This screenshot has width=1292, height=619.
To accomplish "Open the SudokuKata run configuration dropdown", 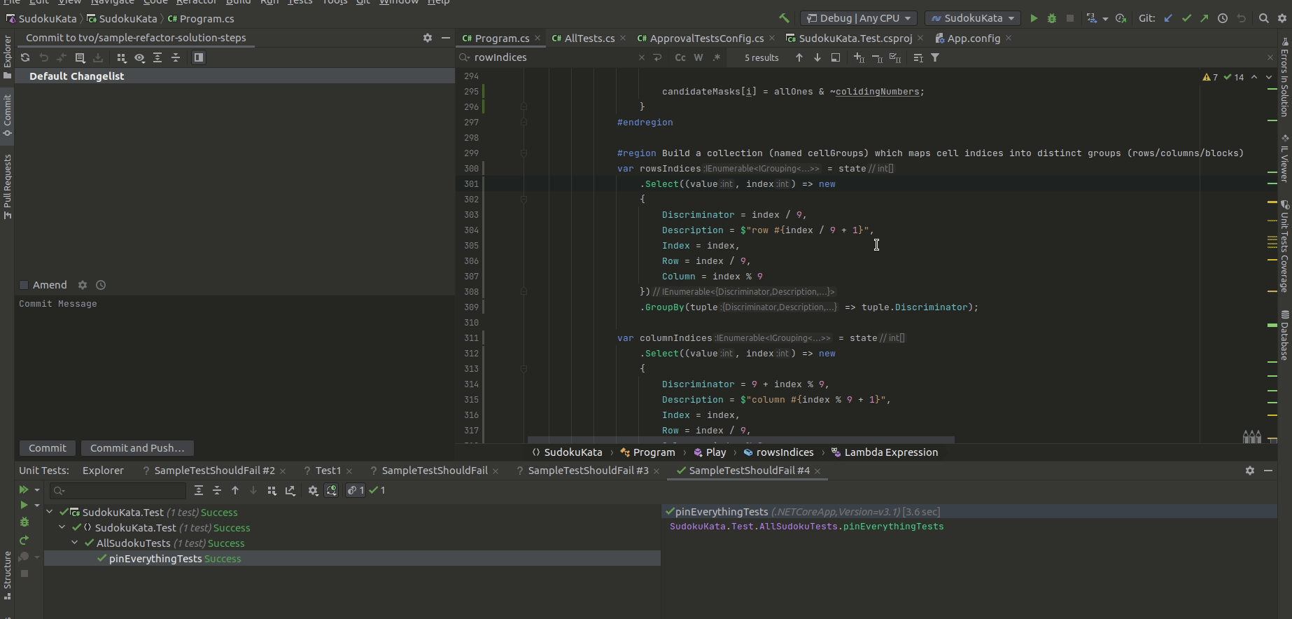I will click(973, 18).
